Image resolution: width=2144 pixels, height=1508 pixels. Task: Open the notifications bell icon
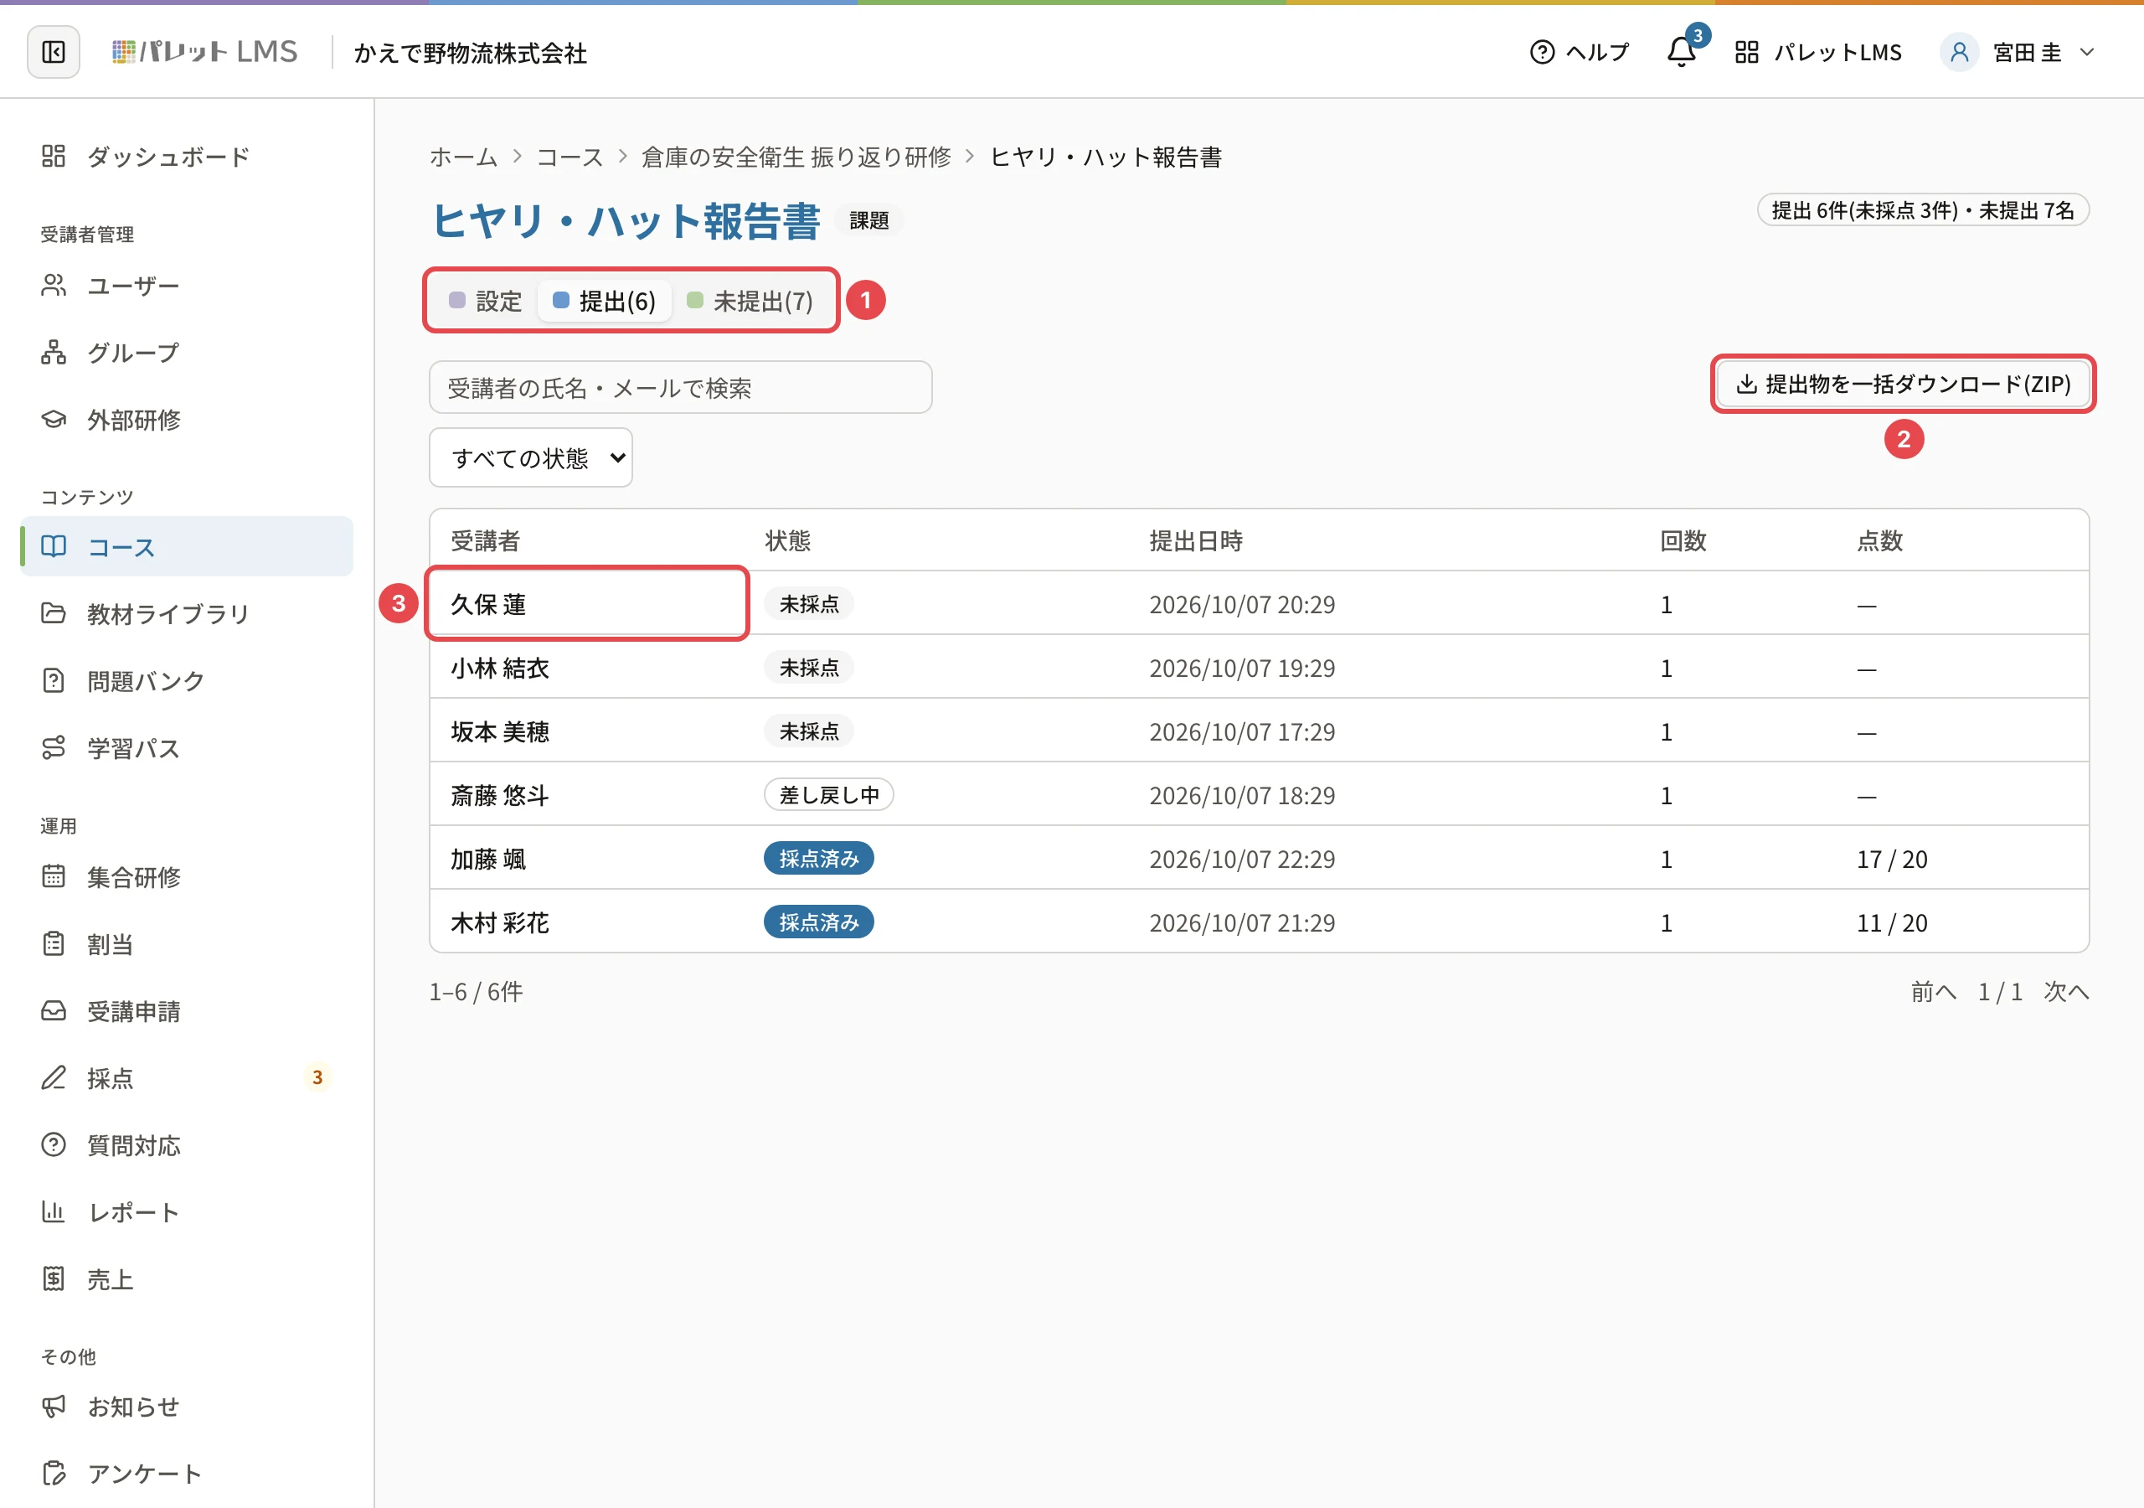click(x=1681, y=52)
